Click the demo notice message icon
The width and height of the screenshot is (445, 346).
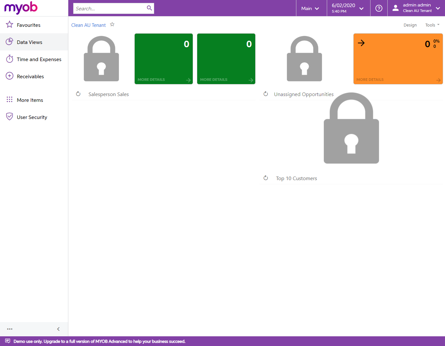[8, 341]
